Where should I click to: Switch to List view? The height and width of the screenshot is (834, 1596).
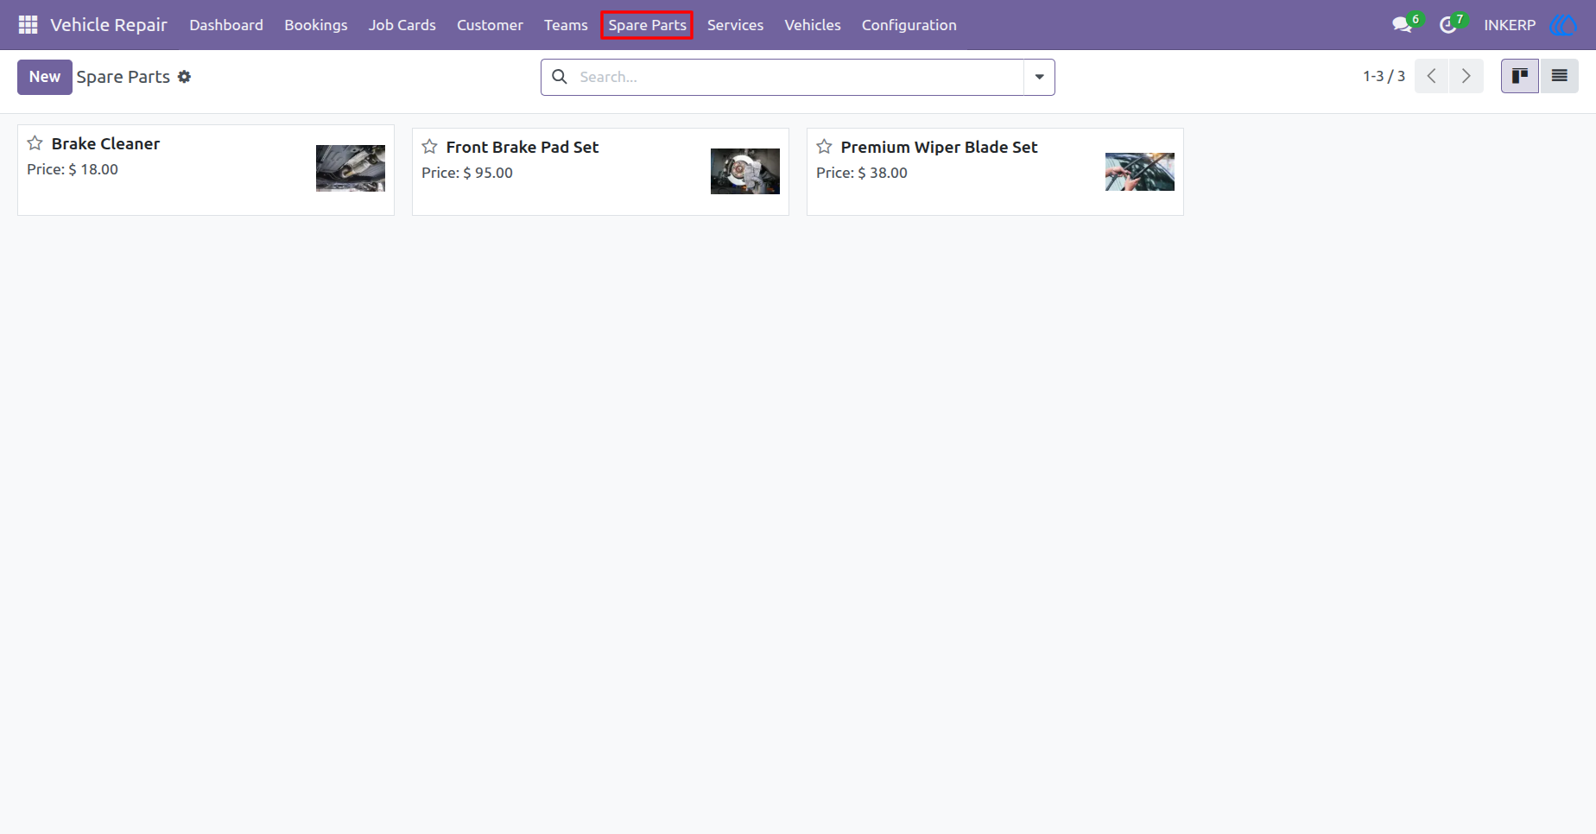point(1560,76)
